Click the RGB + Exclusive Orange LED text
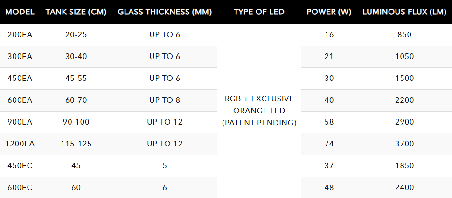452x198 pixels. (259, 111)
